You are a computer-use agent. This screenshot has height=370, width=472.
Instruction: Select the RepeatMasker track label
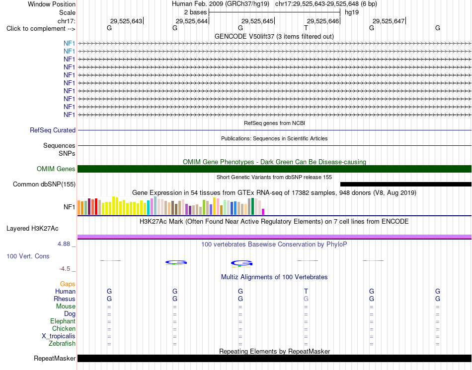tap(55, 358)
